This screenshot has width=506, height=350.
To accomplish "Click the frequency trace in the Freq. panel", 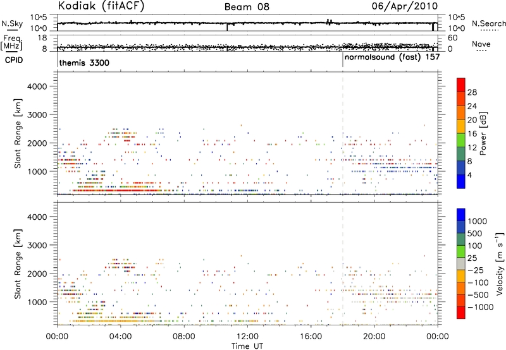I will pos(247,47).
